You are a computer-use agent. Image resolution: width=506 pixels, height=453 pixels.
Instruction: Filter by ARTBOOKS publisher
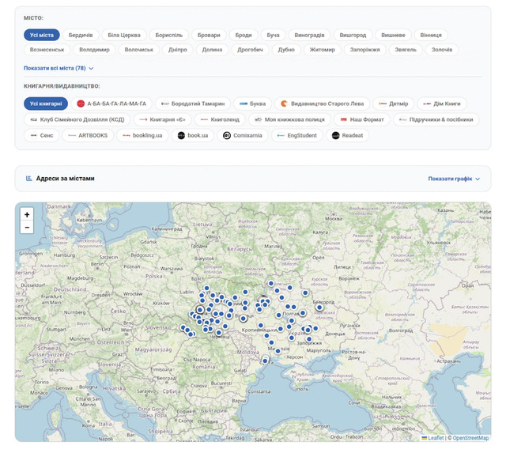click(x=88, y=135)
